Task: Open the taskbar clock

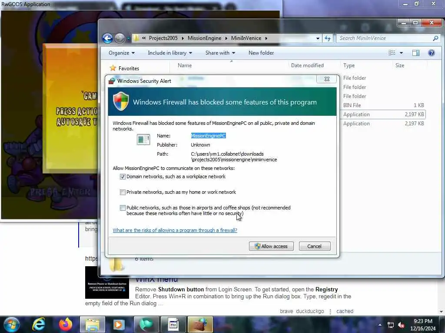Action: coord(423,325)
